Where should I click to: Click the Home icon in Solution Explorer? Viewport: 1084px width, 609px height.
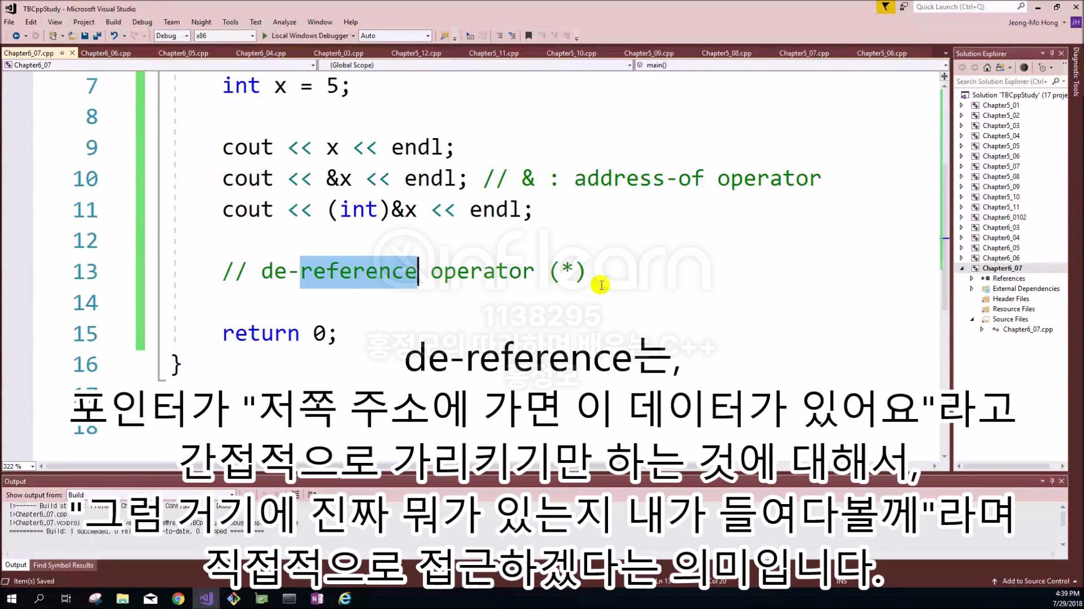pos(987,68)
